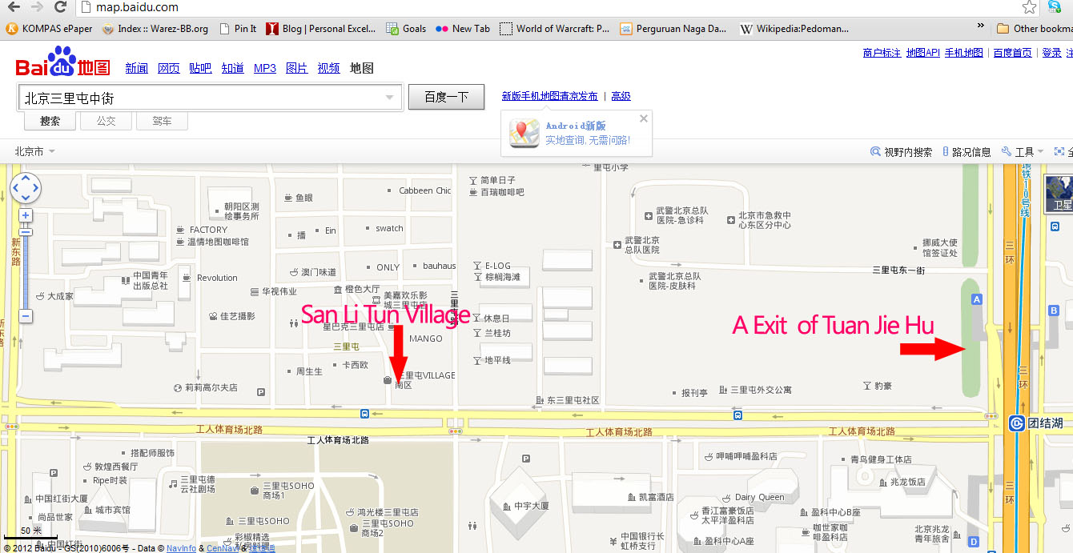Click subway exit A marker
The width and height of the screenshot is (1073, 553).
pyautogui.click(x=976, y=299)
